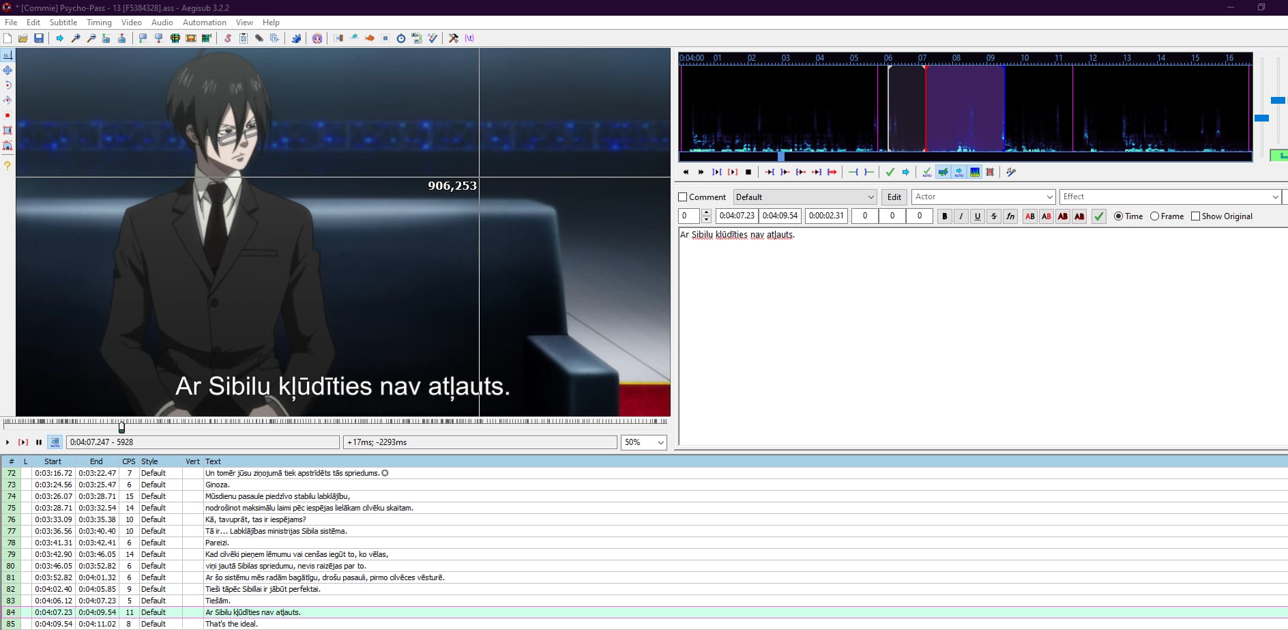Select the Frame radio button
The width and height of the screenshot is (1288, 630).
pyautogui.click(x=1155, y=216)
